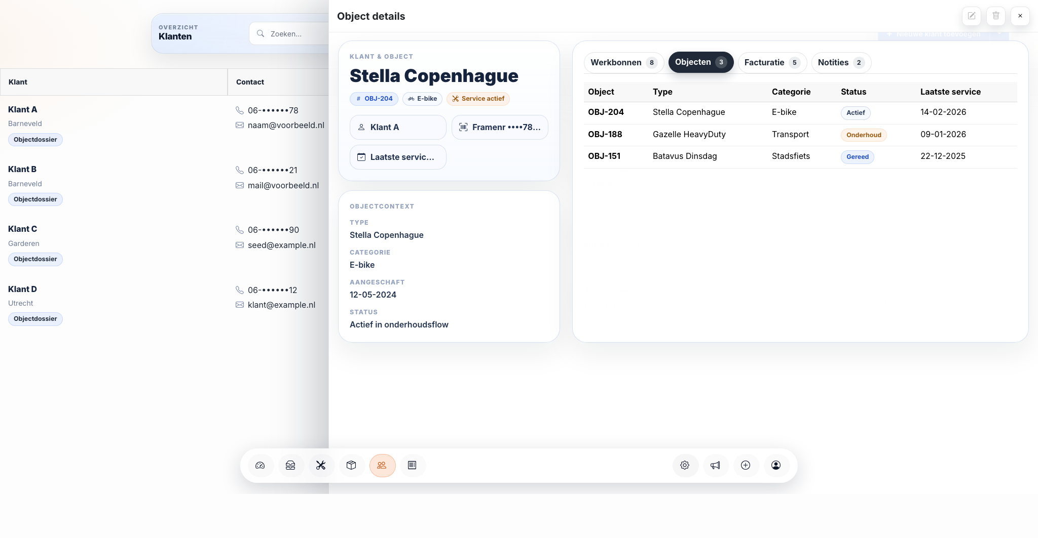The height and width of the screenshot is (538, 1038).
Task: Click the Klant A chip with the person icon
Action: point(398,127)
